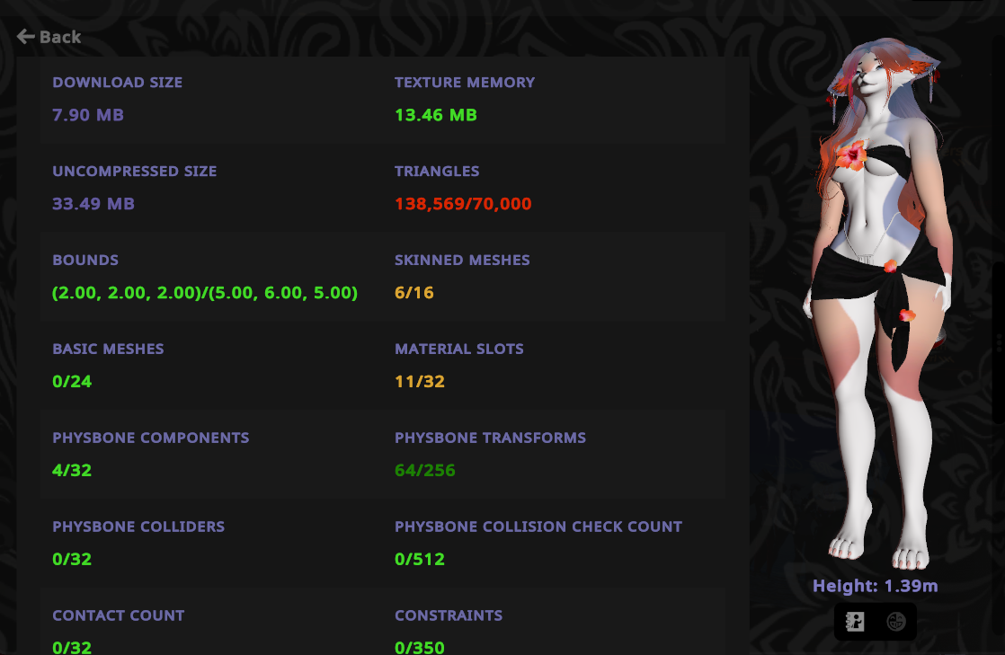Image resolution: width=1005 pixels, height=655 pixels.
Task: Select the Contact Count heading
Action: tap(119, 615)
